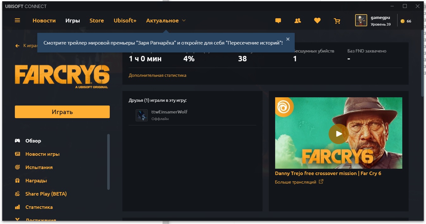Click the Играть button

coord(62,112)
